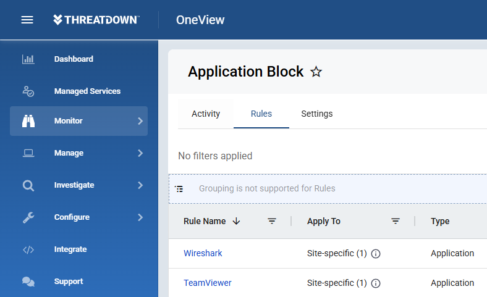
Task: Click the Rule Name column header
Action: (205, 221)
